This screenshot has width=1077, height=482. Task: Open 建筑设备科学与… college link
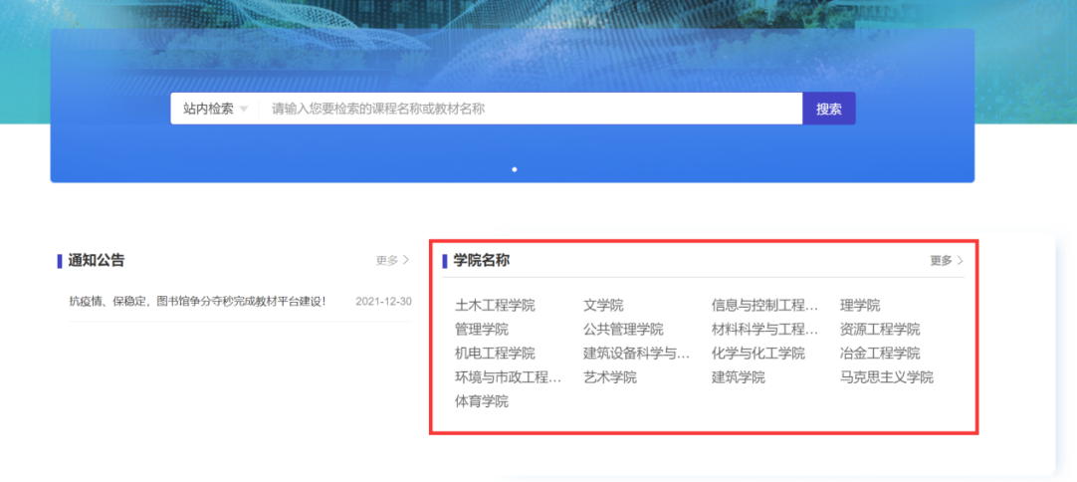pyautogui.click(x=636, y=354)
